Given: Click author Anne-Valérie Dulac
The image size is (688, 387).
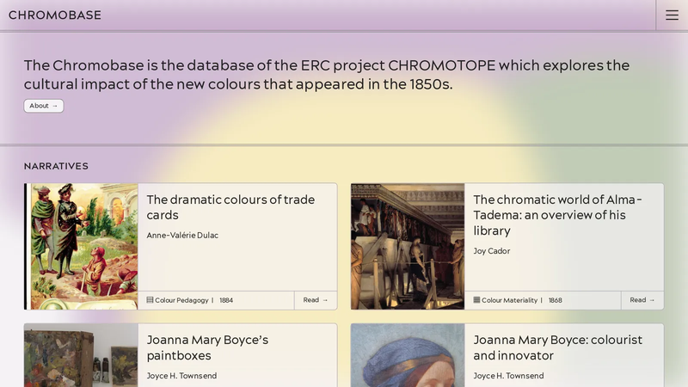Looking at the screenshot, I should tap(182, 235).
